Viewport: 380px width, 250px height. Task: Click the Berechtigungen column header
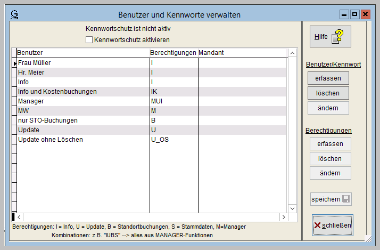point(173,53)
